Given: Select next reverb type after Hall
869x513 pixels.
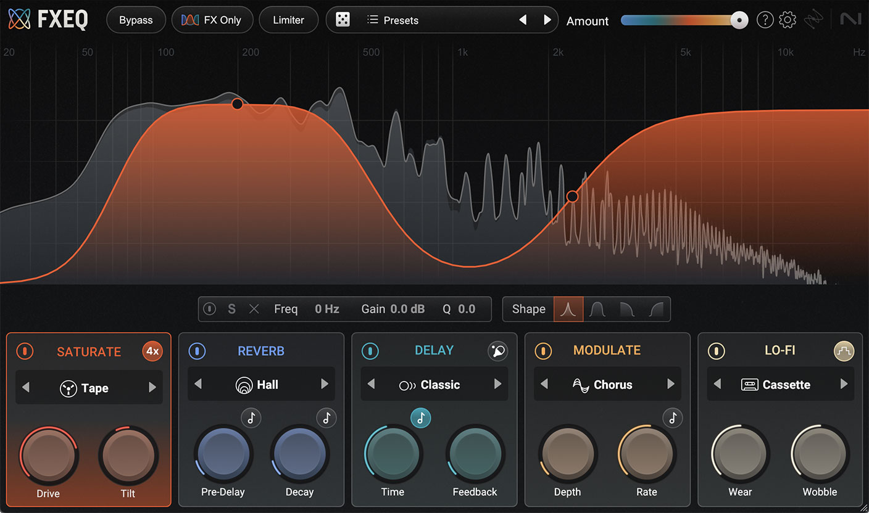Looking at the screenshot, I should pyautogui.click(x=325, y=384).
